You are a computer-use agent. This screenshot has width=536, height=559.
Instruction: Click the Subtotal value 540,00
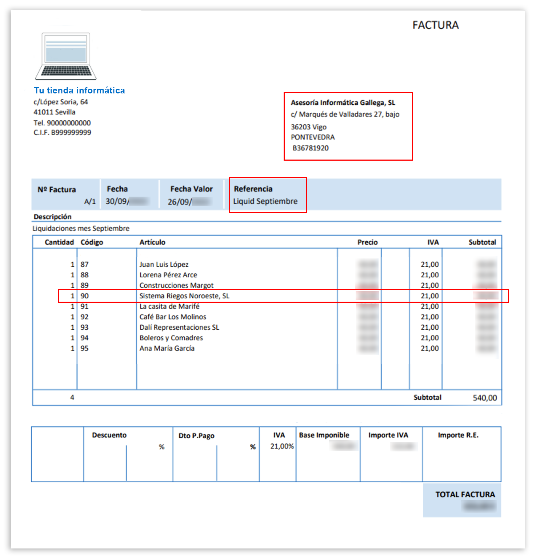[x=484, y=398]
